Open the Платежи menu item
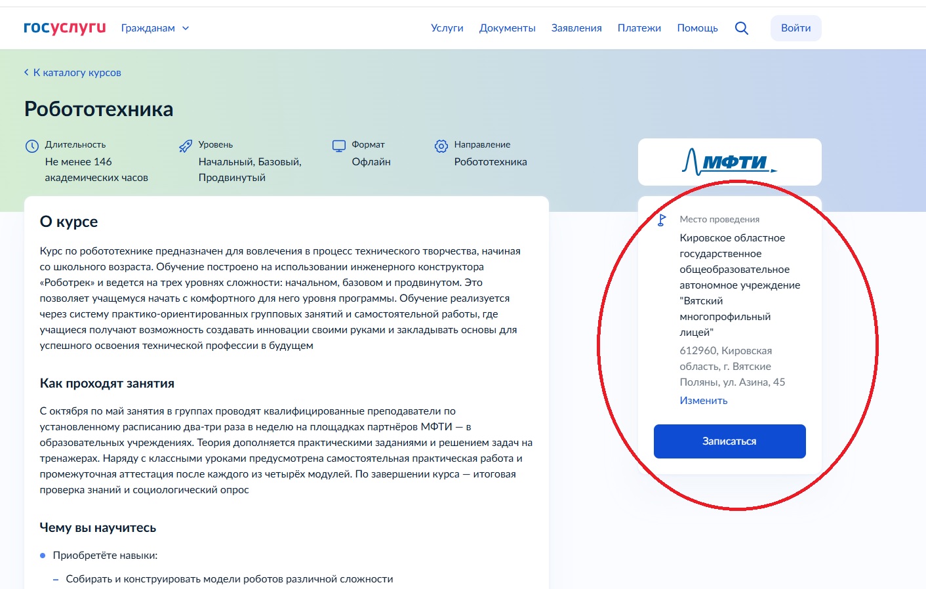Screen dimensions: 926x589 [x=639, y=28]
